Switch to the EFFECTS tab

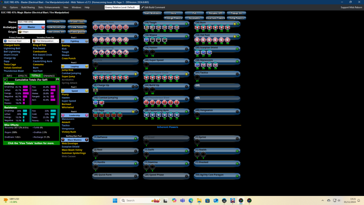[x=23, y=76]
